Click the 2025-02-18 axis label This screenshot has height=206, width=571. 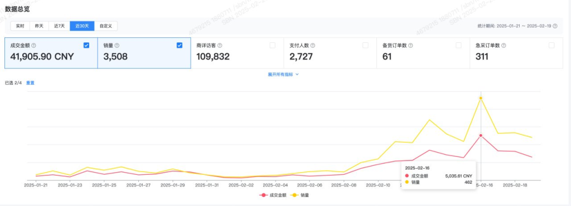(515, 185)
